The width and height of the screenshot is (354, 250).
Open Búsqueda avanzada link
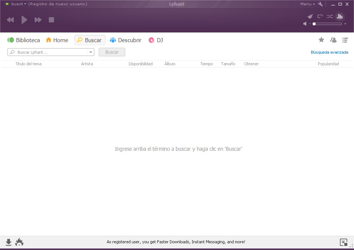(x=329, y=52)
